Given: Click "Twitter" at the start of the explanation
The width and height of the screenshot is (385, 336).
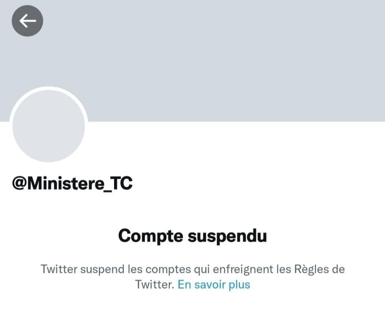Looking at the screenshot, I should pyautogui.click(x=59, y=269).
